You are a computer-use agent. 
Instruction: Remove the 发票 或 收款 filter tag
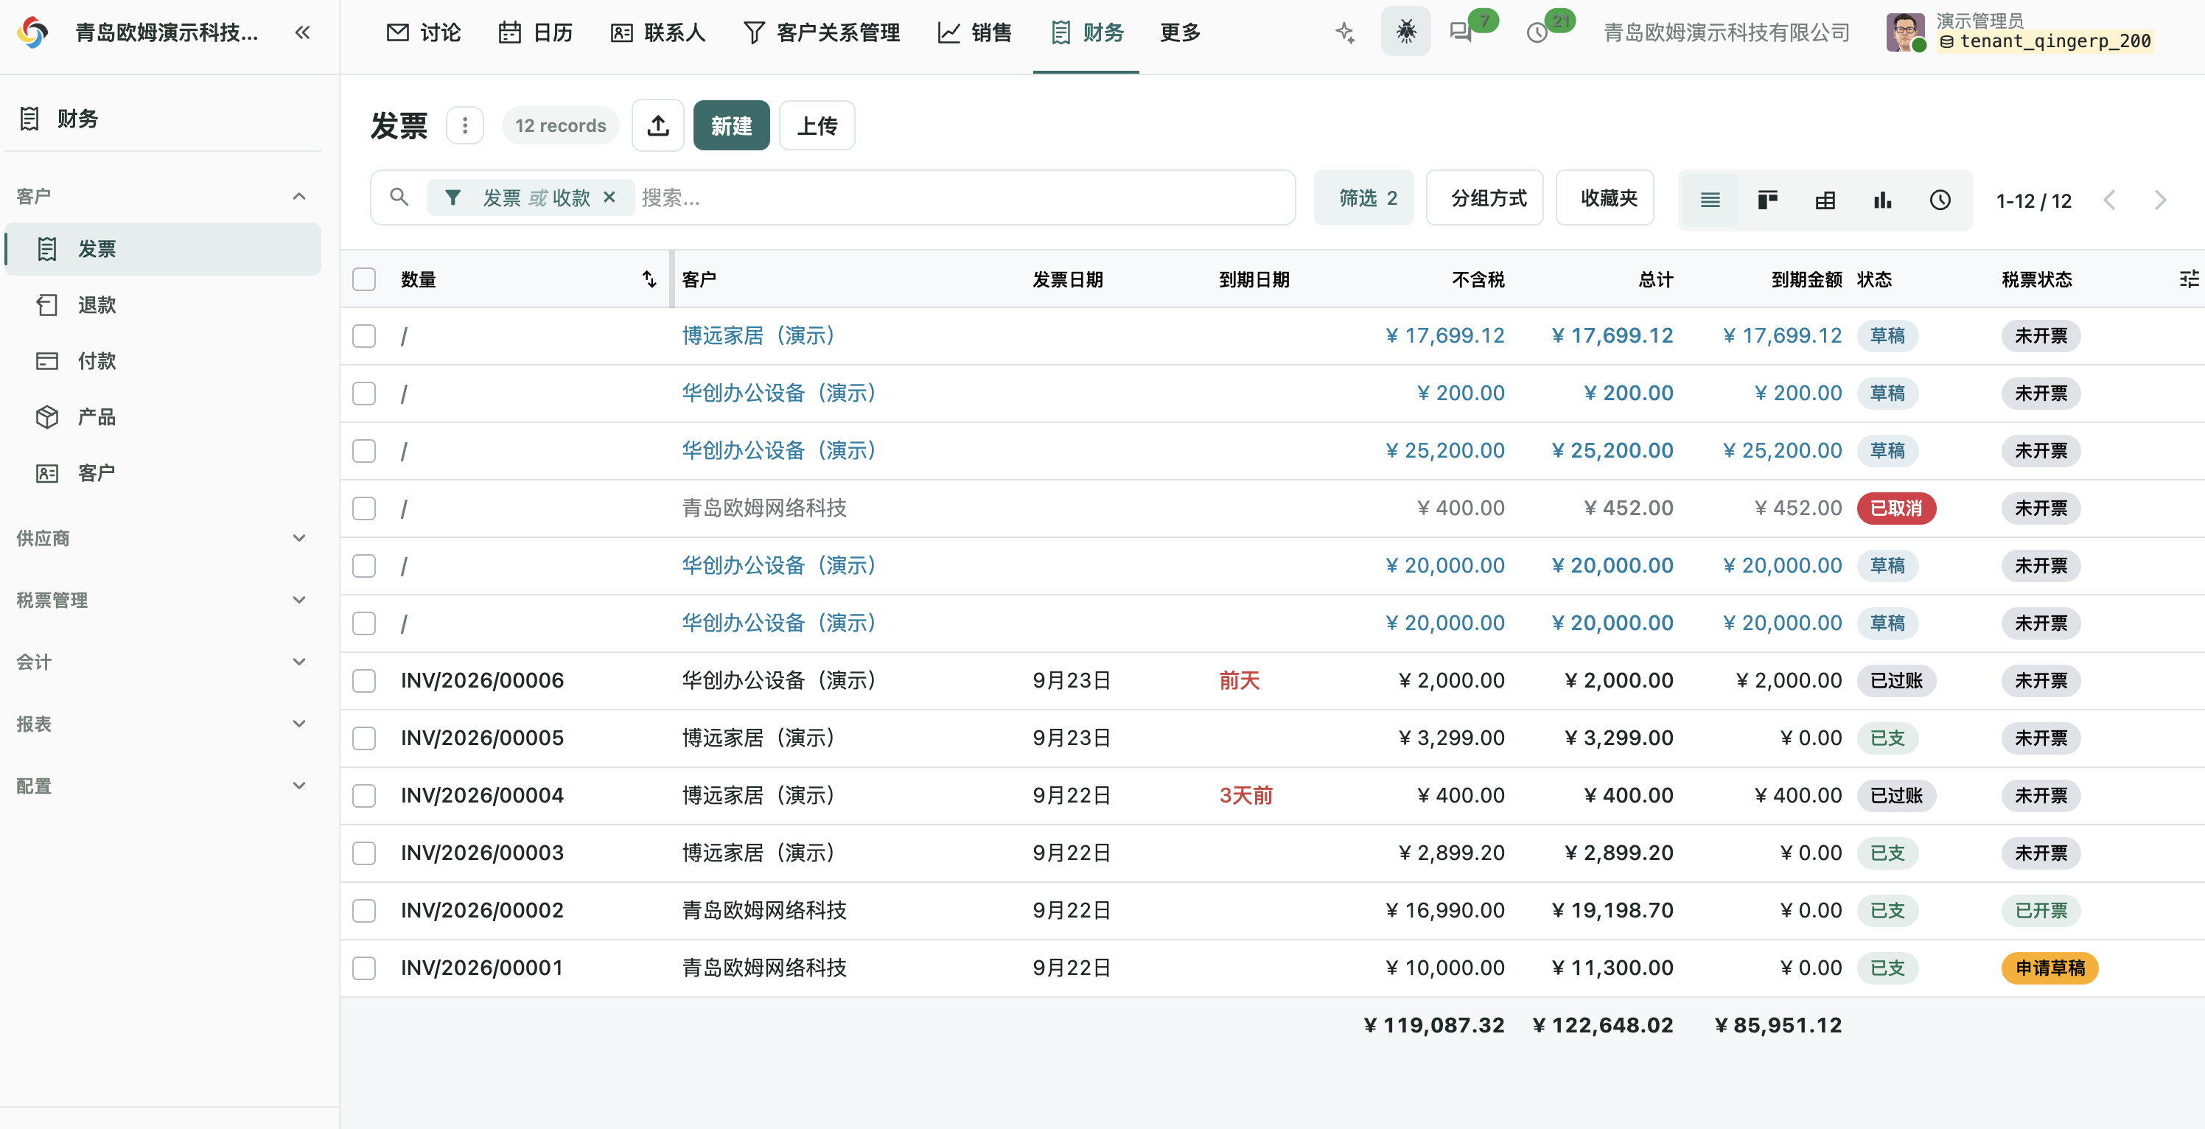609,197
